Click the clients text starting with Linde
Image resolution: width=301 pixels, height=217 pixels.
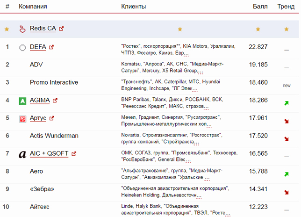pyautogui.click(x=176, y=210)
